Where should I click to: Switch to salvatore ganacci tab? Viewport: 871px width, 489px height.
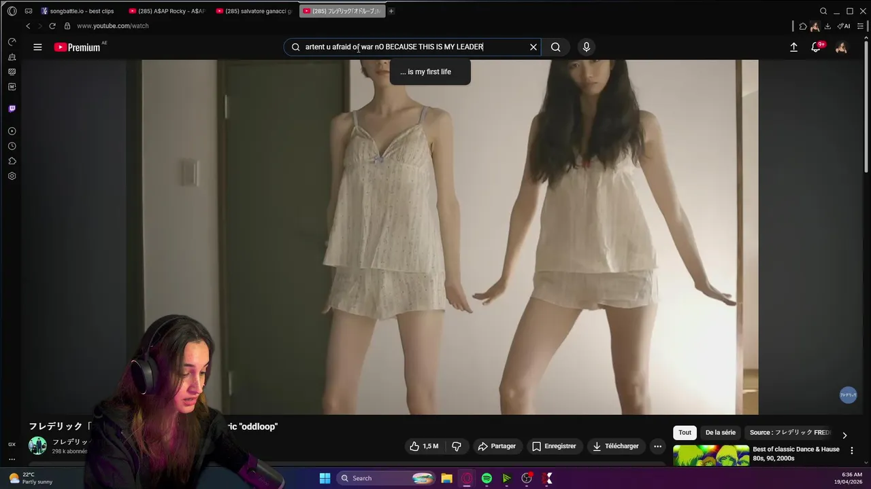254,11
